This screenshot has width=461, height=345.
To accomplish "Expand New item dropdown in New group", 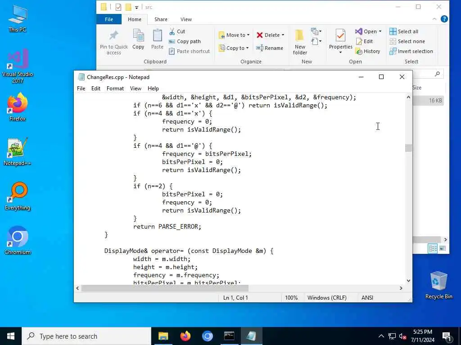I will click(316, 31).
